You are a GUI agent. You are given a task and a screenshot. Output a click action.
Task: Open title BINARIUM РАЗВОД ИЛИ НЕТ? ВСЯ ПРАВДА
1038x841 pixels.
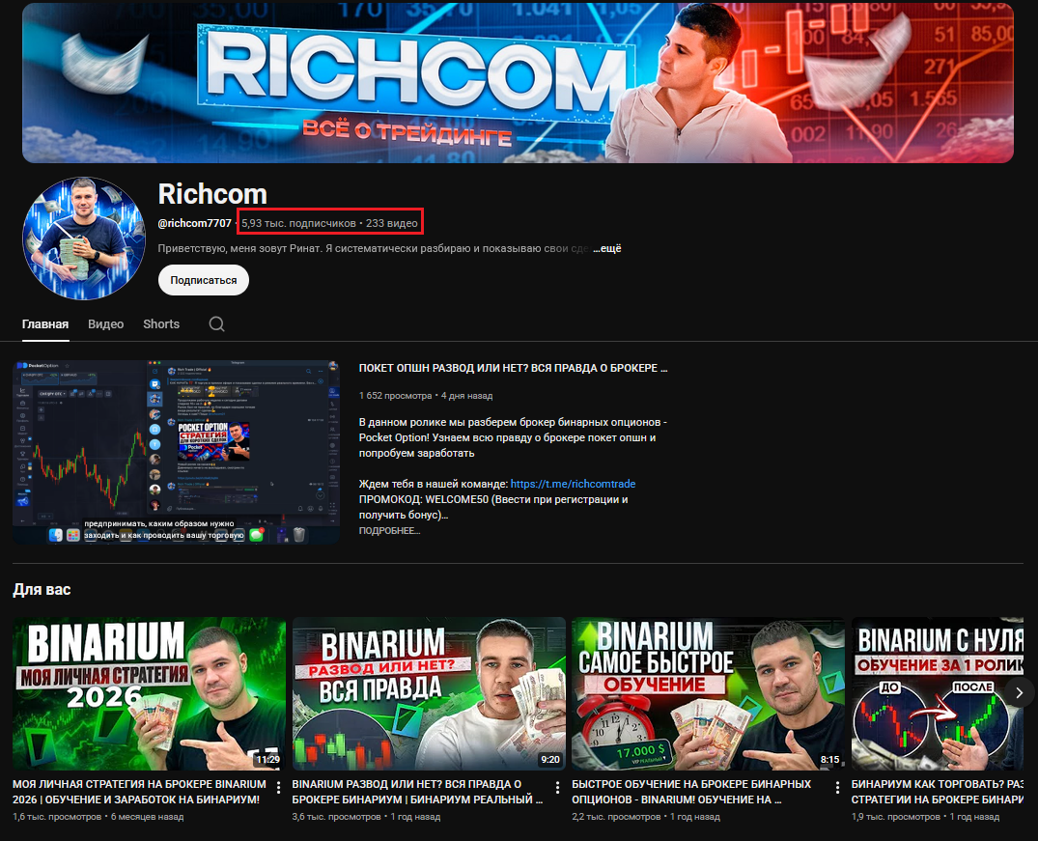[x=418, y=792]
